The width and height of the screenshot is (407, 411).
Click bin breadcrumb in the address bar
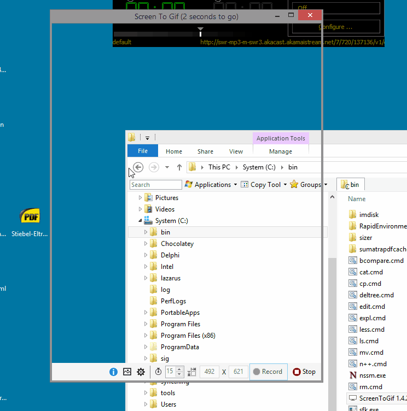click(293, 167)
